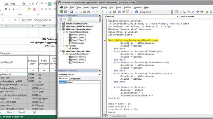Open Fill Color dropdown arrow
213x119 pixels.
pos(31,9)
